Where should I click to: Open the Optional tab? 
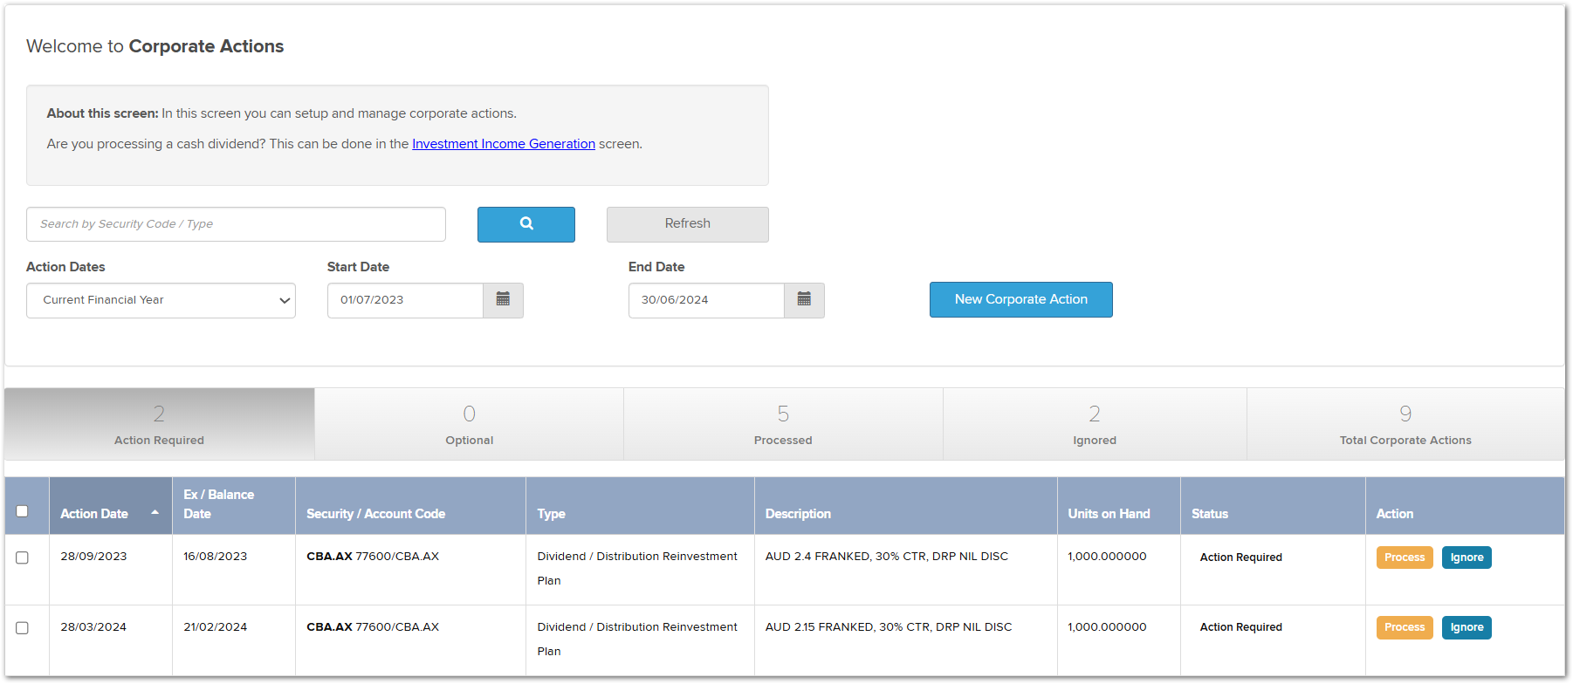(x=470, y=424)
